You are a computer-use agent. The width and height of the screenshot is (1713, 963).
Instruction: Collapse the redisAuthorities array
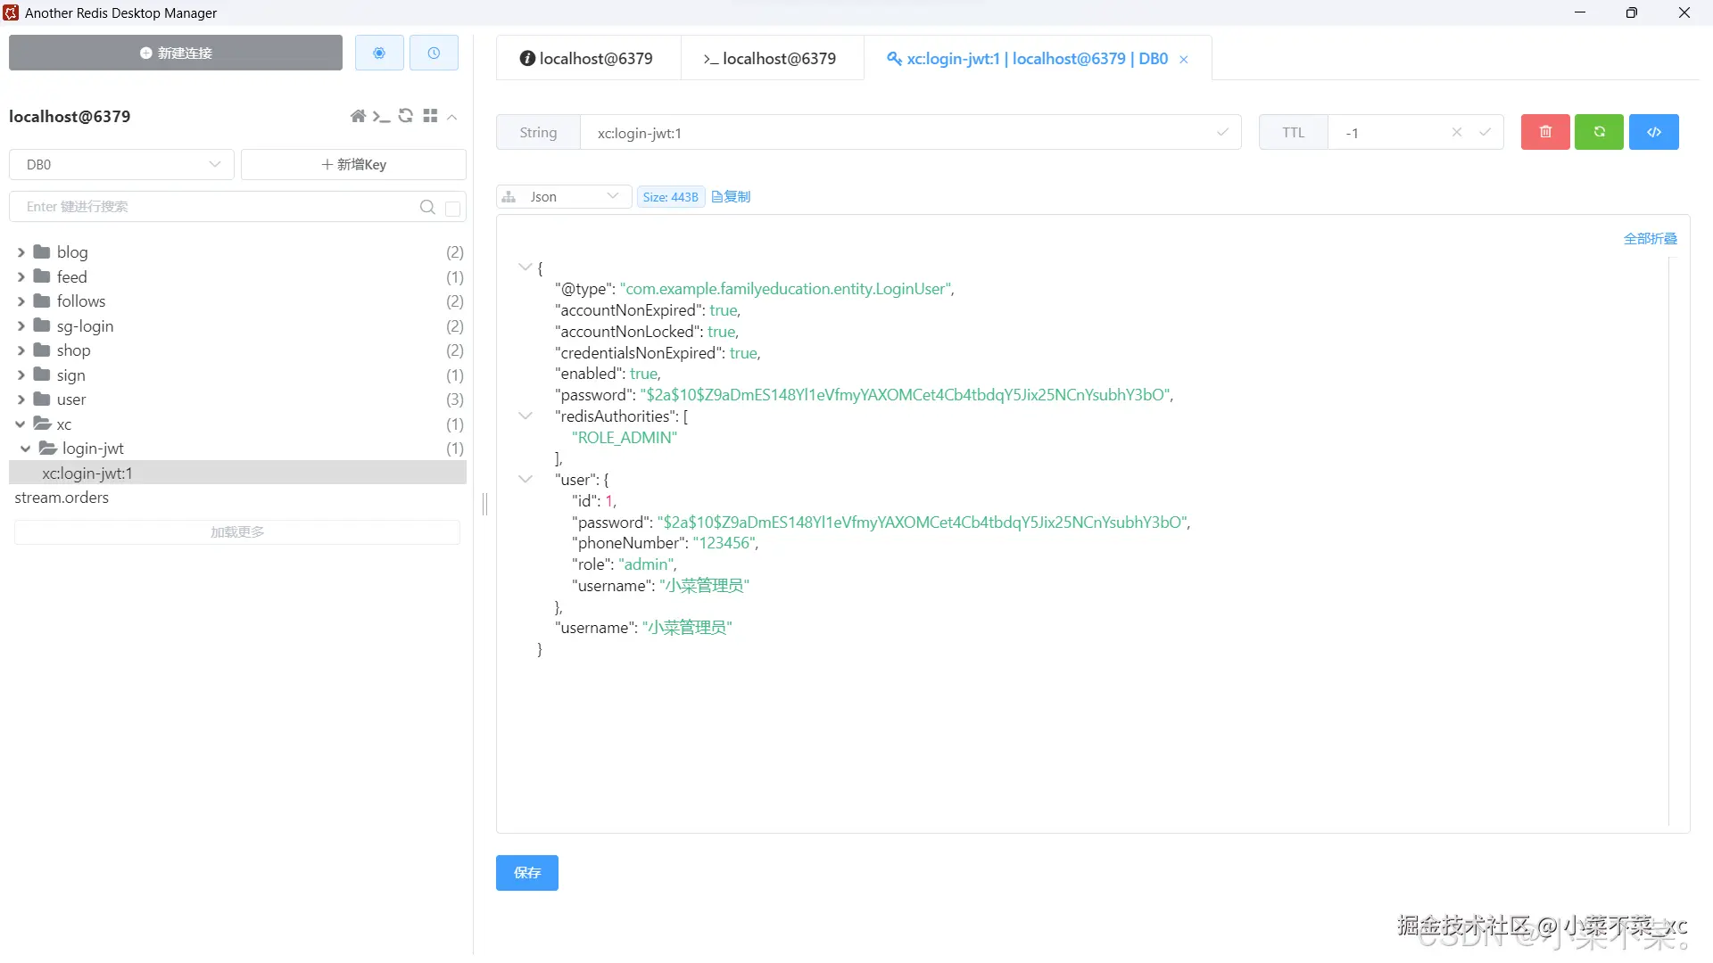click(525, 416)
